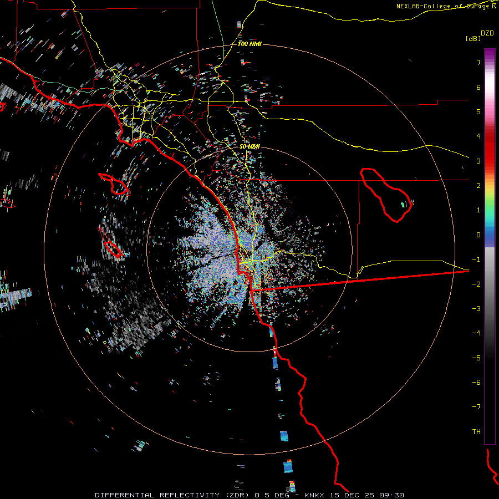Viewport: 499px width, 499px height.
Task: Click the DZD product label above the scale
Action: coord(487,33)
